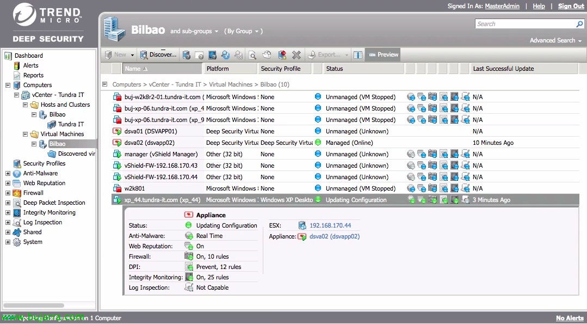Open the 'By Group' view dropdown

pyautogui.click(x=243, y=31)
